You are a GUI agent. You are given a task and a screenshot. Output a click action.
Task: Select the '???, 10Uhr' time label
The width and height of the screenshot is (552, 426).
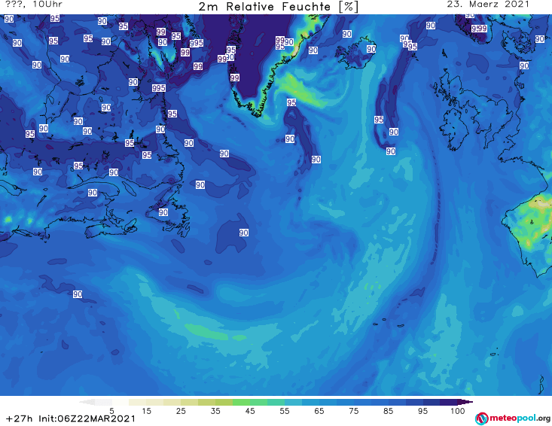coord(34,5)
